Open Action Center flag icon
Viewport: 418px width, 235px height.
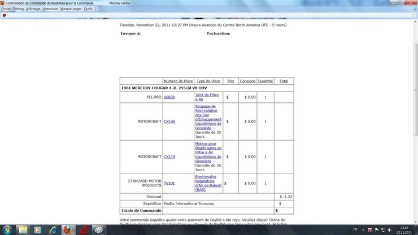tap(377, 230)
